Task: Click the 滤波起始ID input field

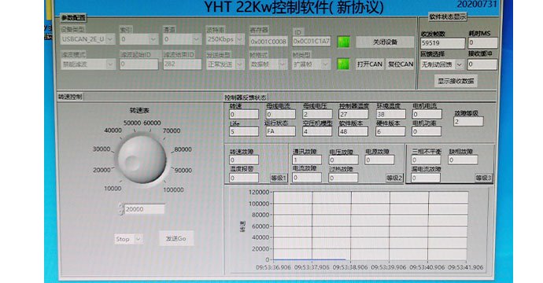Action: pos(139,64)
